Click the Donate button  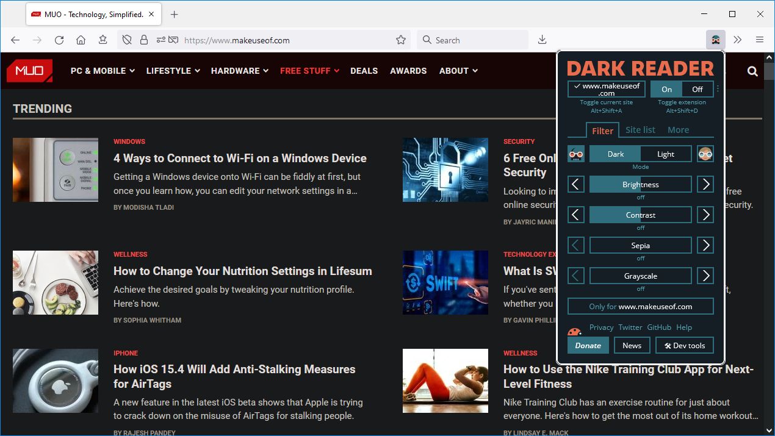(588, 345)
